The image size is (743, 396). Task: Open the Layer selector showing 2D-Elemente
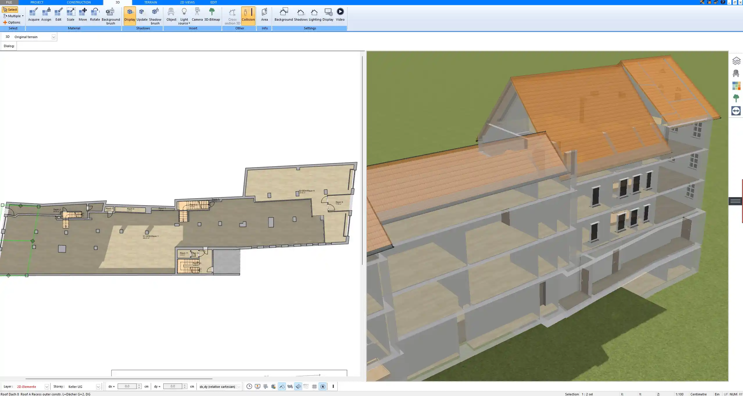point(46,386)
